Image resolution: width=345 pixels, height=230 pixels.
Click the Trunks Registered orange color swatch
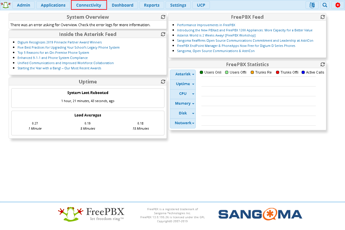click(252, 72)
